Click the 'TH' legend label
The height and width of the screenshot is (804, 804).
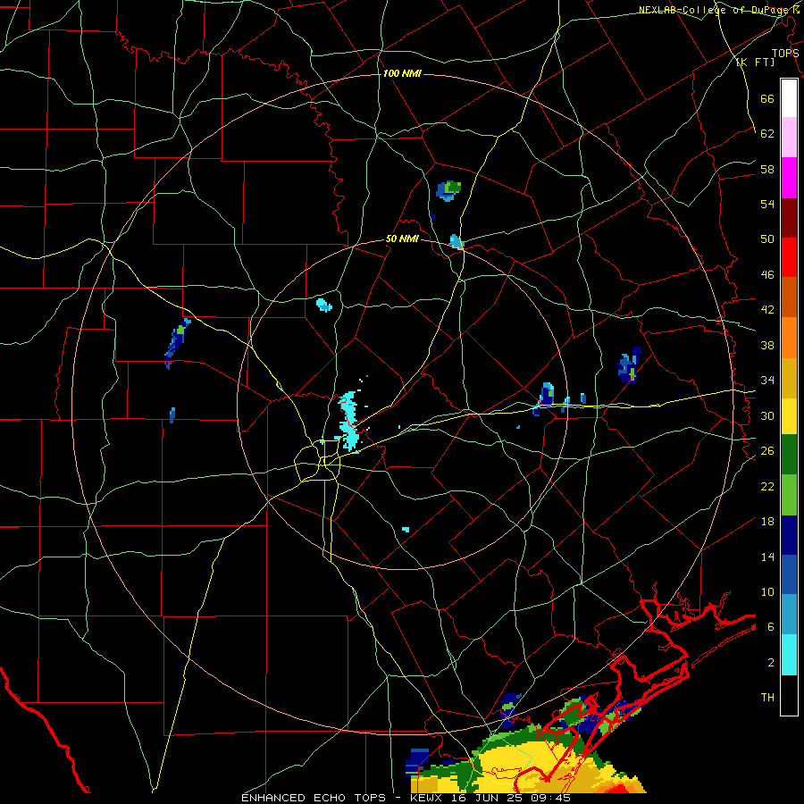tap(767, 697)
